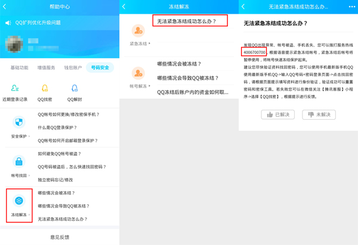Switch to 基础功能 tab

(x=20, y=68)
